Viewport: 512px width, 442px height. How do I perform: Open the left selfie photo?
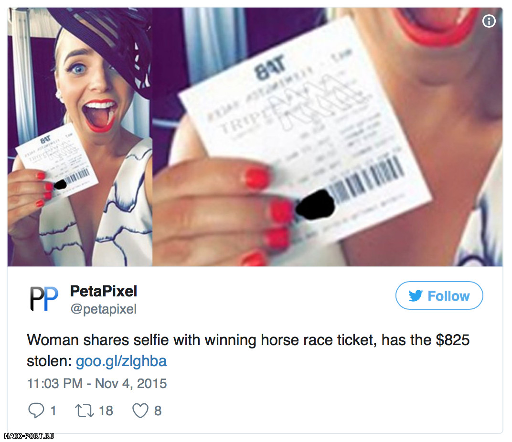[x=80, y=137]
